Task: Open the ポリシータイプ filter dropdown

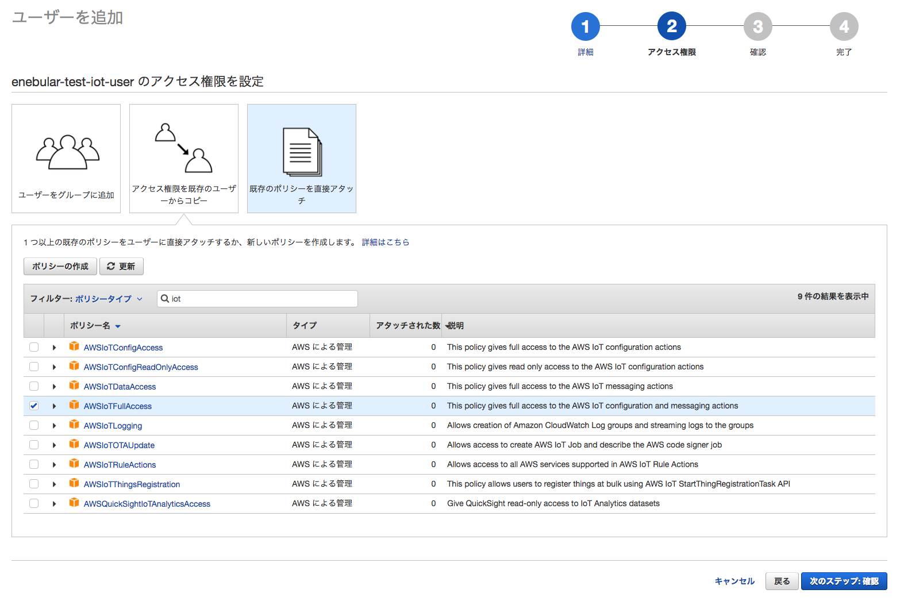Action: (109, 299)
